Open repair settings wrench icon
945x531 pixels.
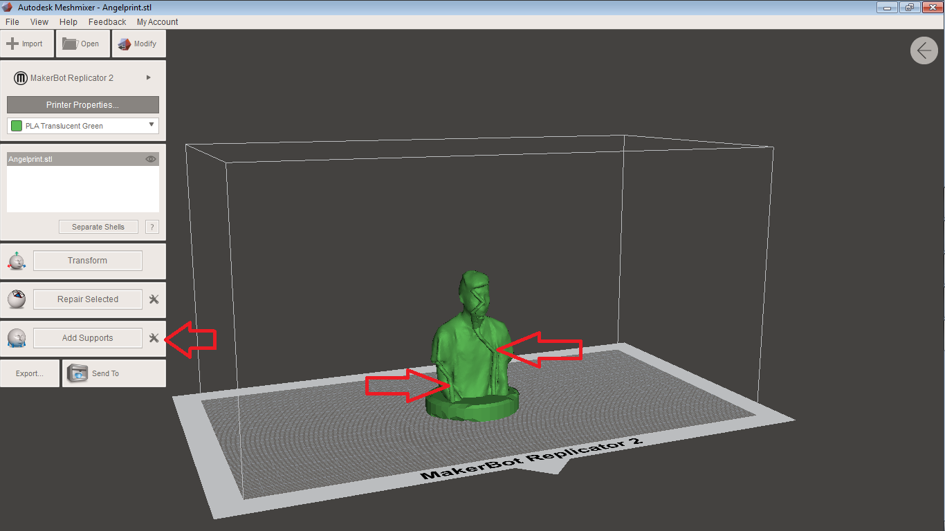click(154, 299)
